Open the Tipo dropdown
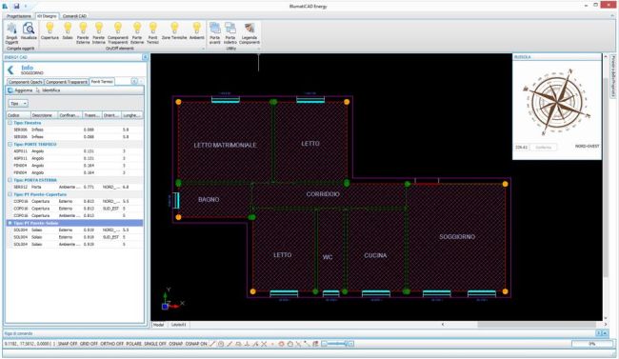 point(18,104)
